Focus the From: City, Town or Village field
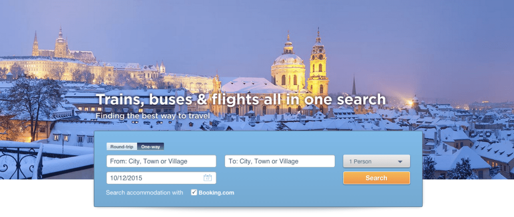514x217 pixels. pyautogui.click(x=161, y=161)
